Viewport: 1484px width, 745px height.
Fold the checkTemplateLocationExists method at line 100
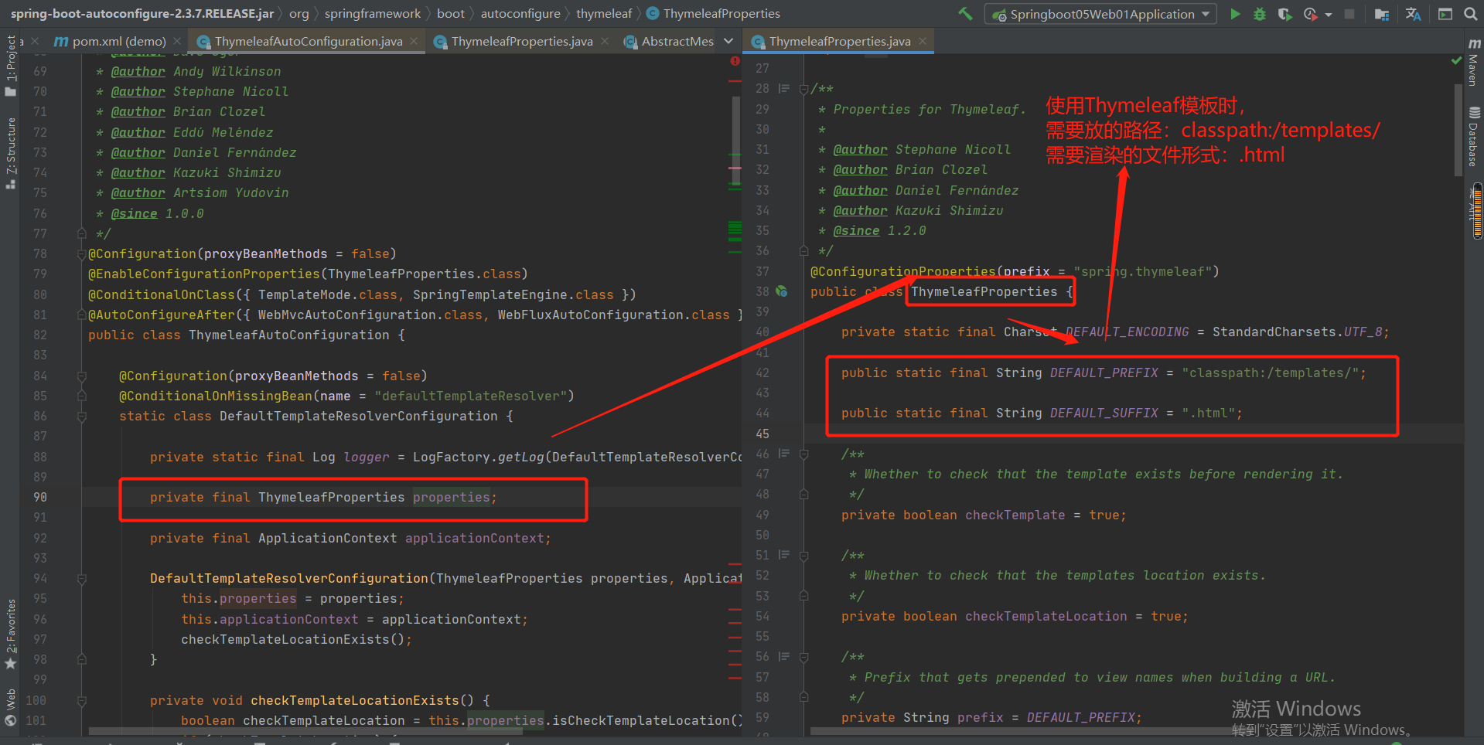tap(81, 700)
